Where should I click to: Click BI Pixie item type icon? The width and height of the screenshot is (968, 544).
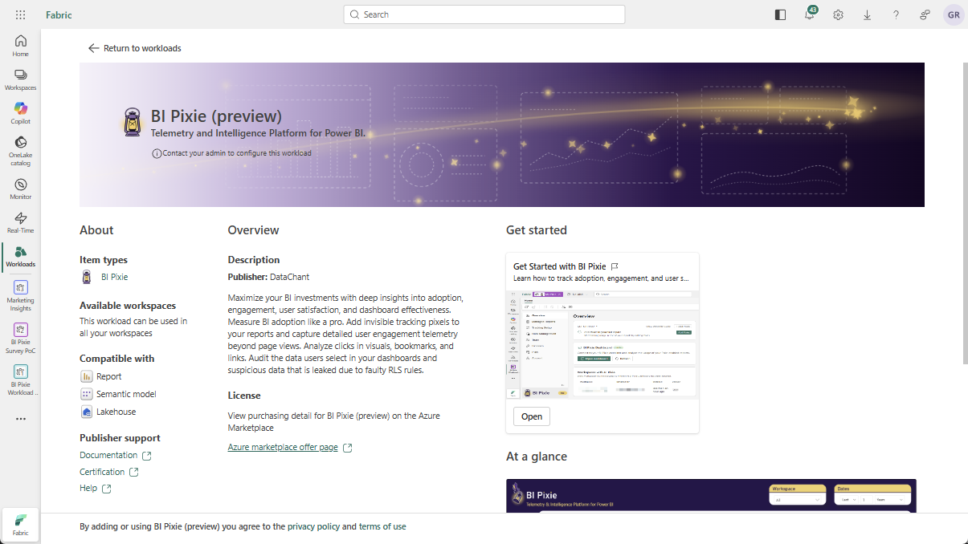pyautogui.click(x=87, y=277)
